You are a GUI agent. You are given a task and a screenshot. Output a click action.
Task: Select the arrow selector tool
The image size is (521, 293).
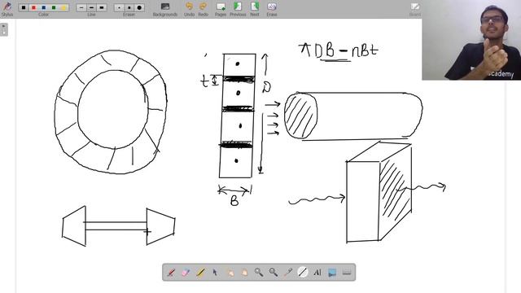(x=215, y=273)
